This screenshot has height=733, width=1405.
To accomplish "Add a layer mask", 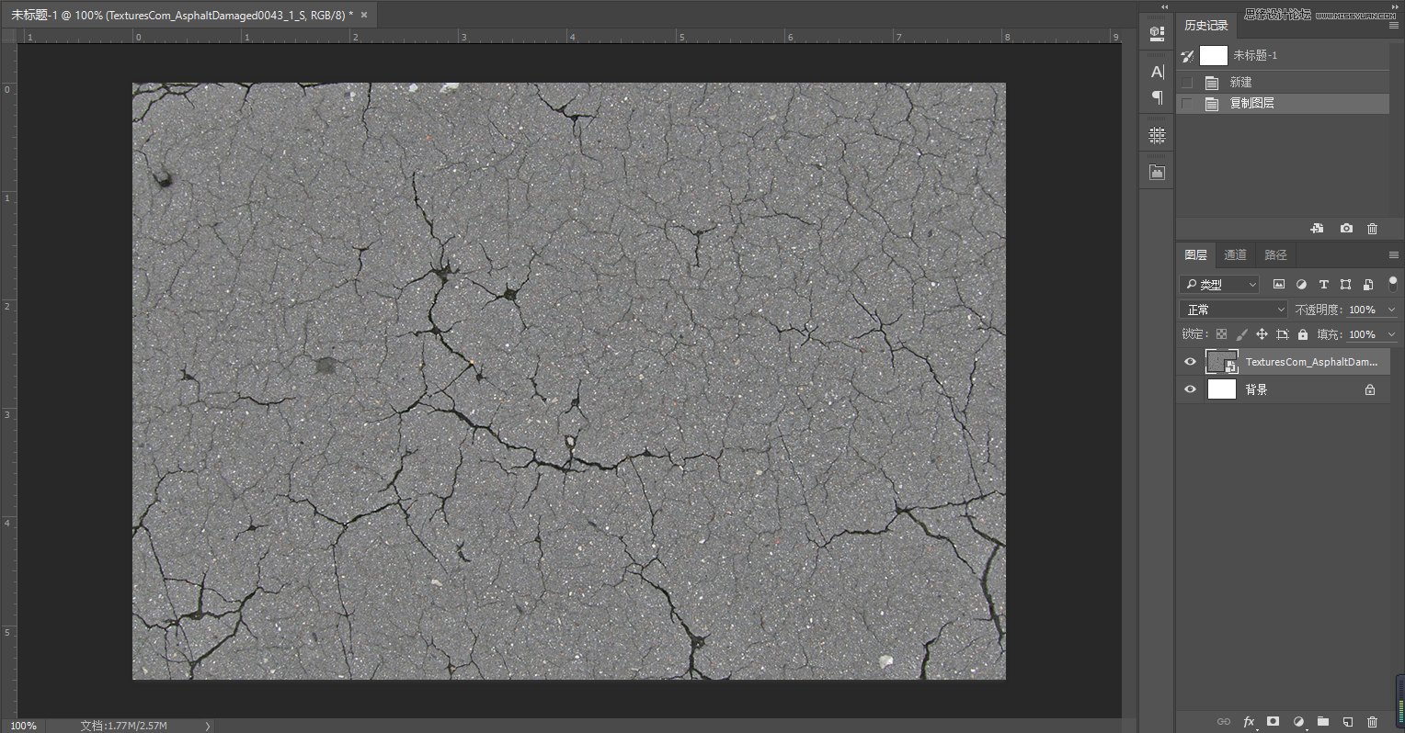I will [x=1273, y=722].
